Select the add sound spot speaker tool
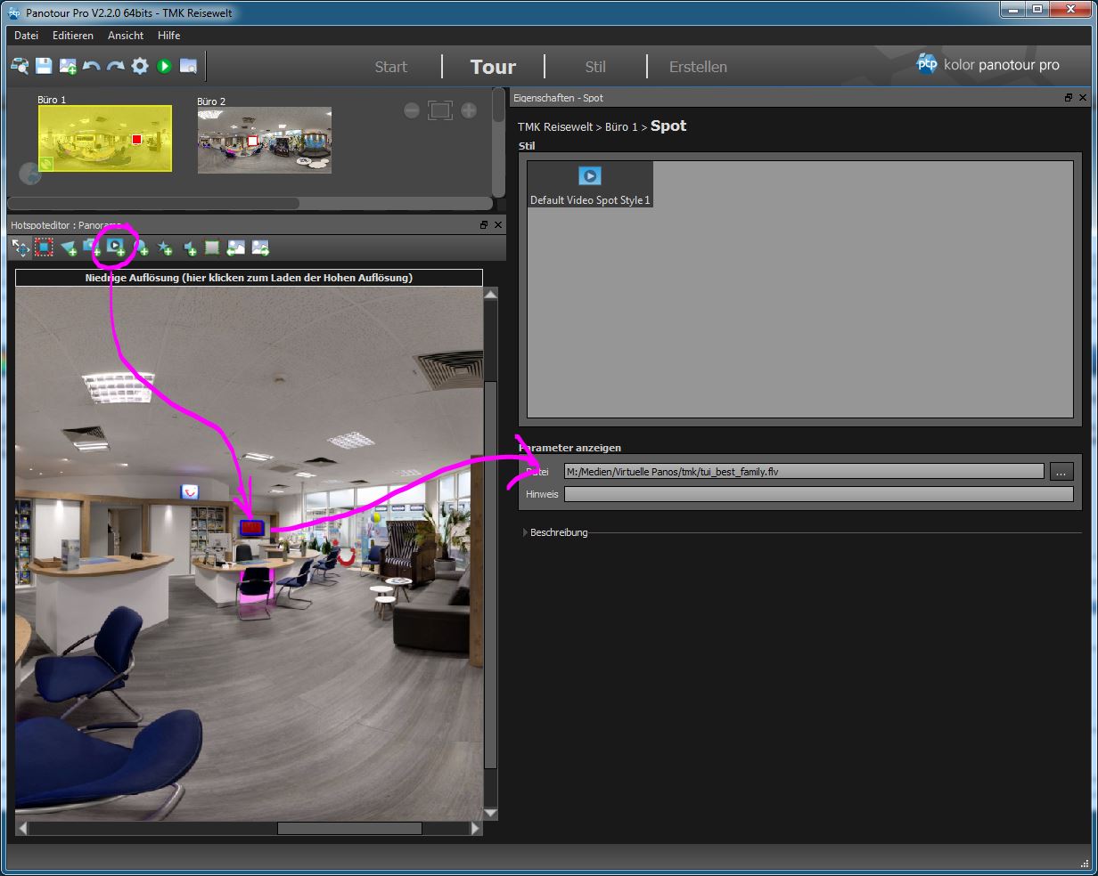The height and width of the screenshot is (876, 1098). click(188, 247)
